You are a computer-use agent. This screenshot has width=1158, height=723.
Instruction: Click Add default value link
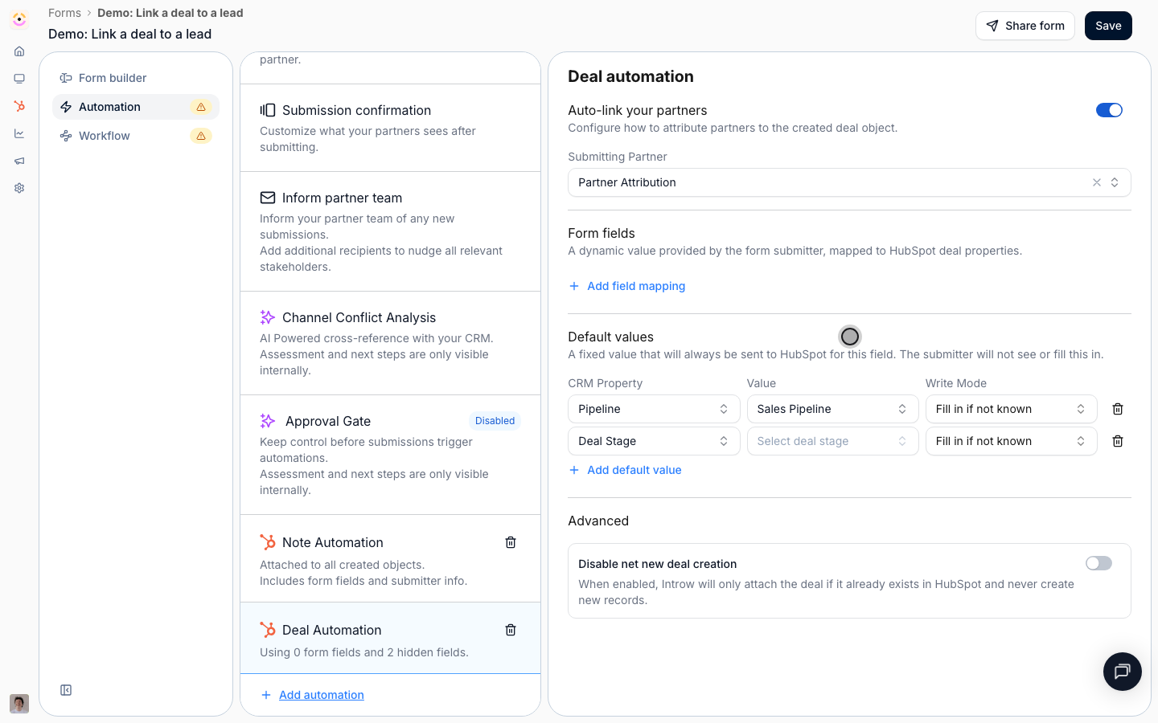(634, 470)
